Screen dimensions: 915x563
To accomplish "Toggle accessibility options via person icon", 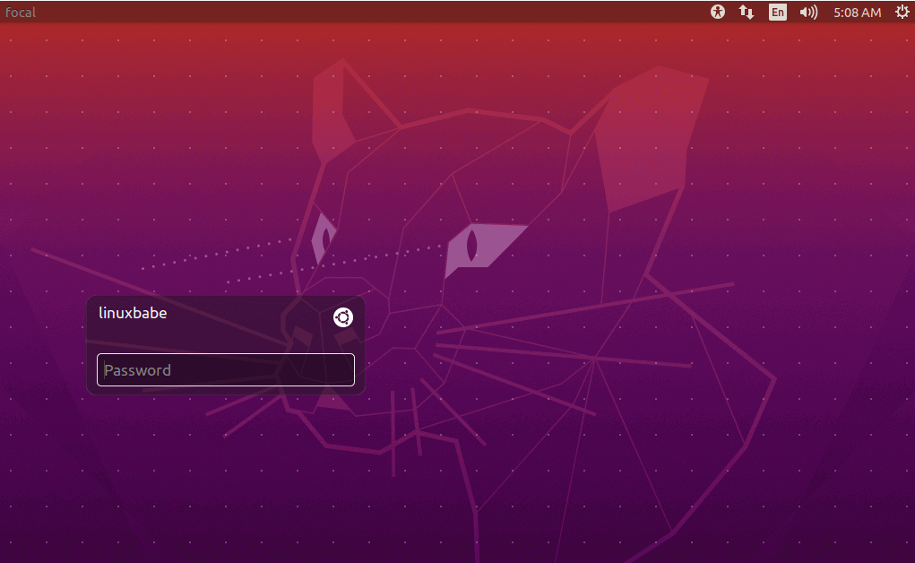I will (717, 12).
